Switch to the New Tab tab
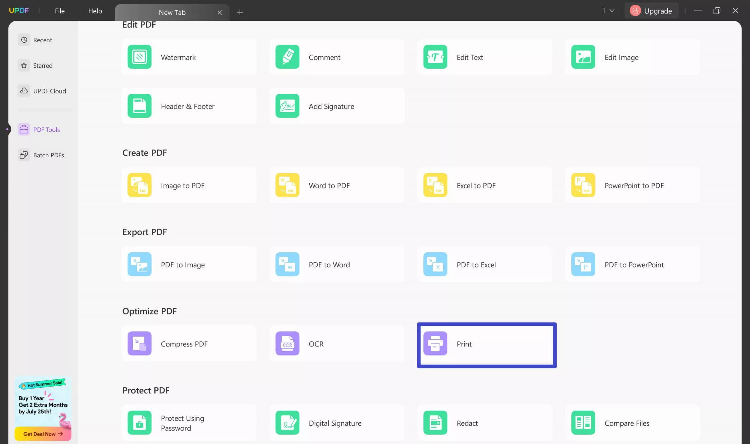750x444 pixels. click(172, 12)
